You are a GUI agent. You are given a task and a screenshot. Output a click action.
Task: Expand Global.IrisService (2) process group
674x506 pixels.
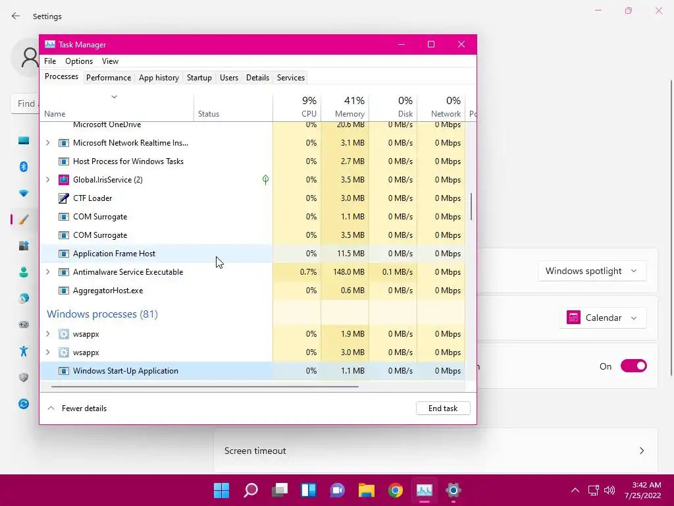47,180
